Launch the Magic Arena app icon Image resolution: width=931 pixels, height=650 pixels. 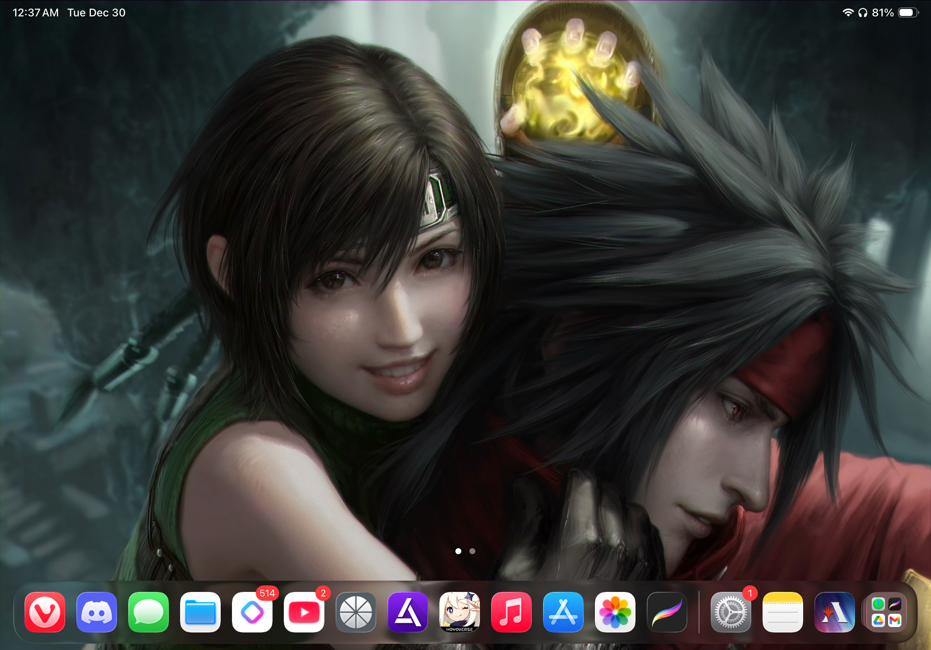(x=834, y=612)
